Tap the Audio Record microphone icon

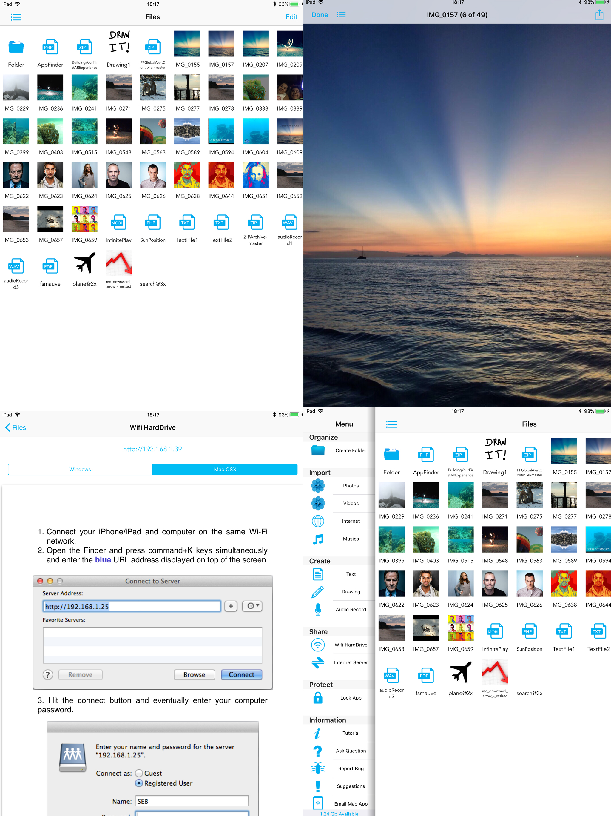pyautogui.click(x=318, y=610)
